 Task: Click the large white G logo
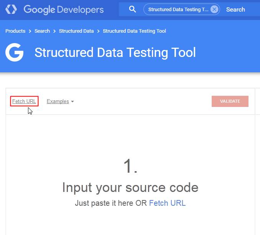pyautogui.click(x=15, y=52)
